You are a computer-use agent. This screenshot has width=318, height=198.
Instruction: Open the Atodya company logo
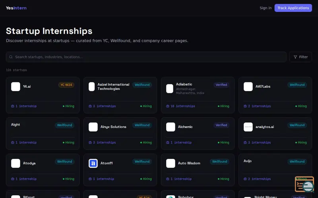pos(16,163)
